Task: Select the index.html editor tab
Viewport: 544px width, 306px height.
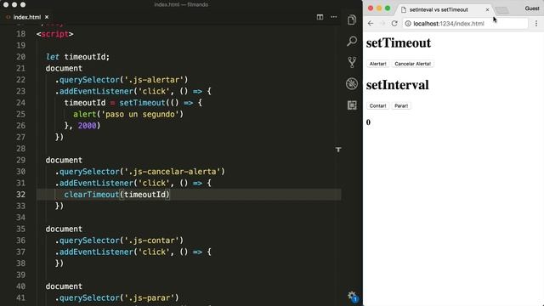Action: click(27, 17)
